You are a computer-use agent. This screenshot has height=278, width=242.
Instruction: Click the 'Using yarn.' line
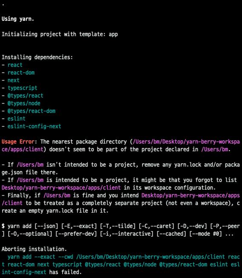pyautogui.click(x=18, y=19)
